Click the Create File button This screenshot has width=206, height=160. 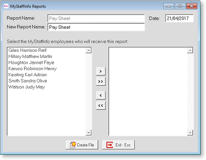pos(82,145)
